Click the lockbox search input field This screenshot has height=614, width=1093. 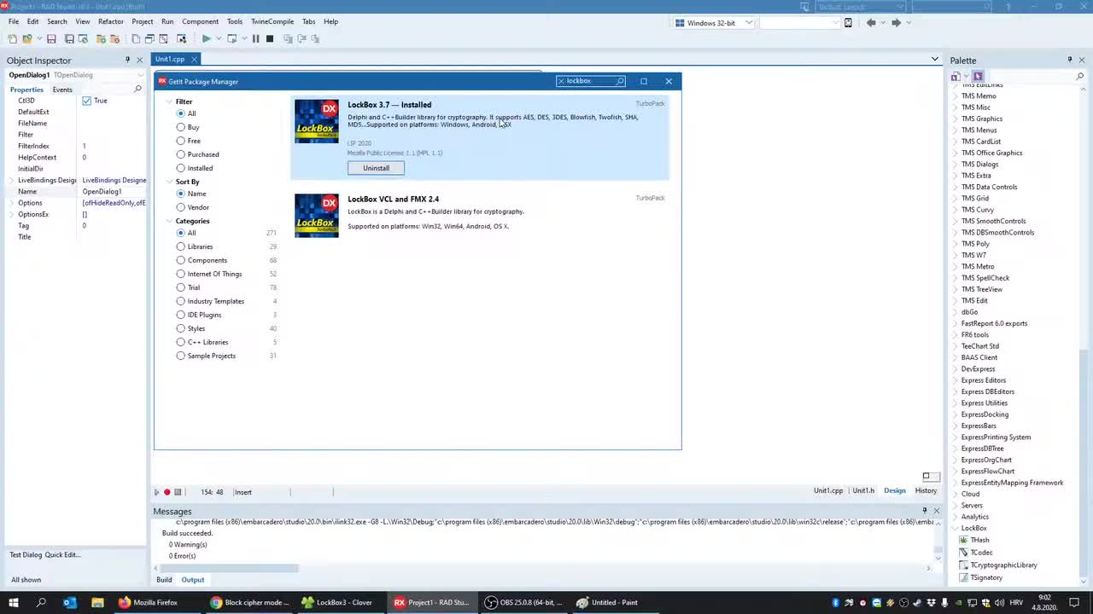(590, 81)
